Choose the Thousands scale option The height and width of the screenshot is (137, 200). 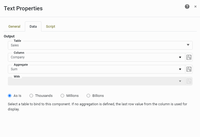click(x=31, y=96)
